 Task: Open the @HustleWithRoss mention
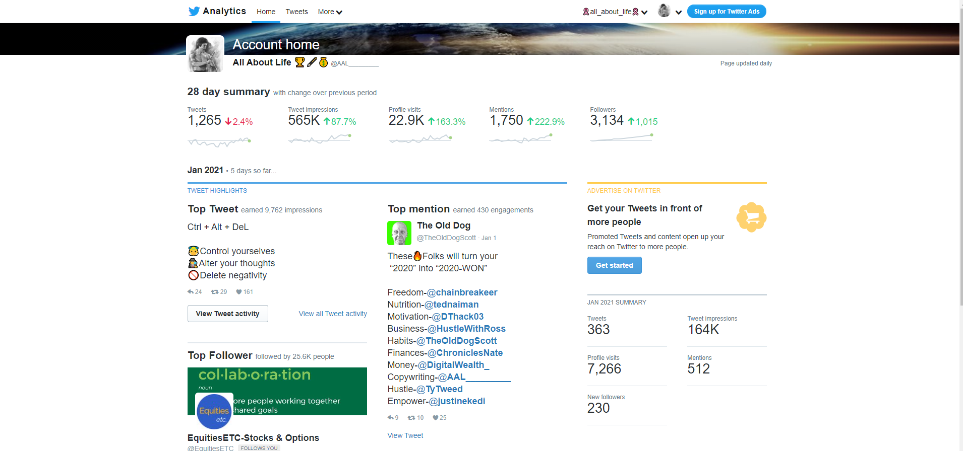(x=466, y=329)
